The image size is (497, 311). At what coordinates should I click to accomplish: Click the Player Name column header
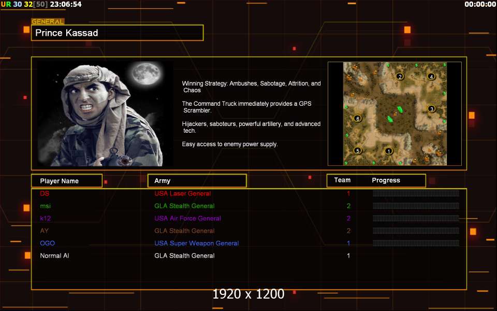[x=67, y=181]
